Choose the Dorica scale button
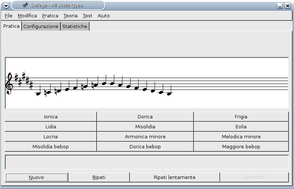 point(145,117)
